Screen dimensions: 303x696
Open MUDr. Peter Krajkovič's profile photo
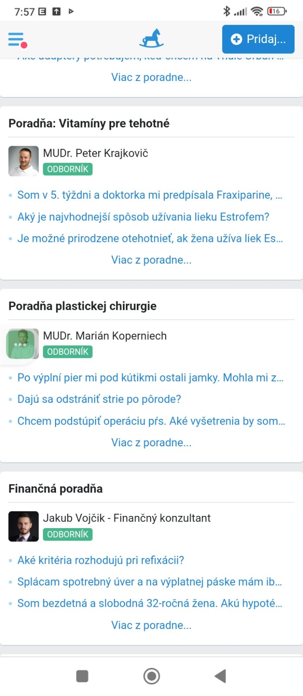[x=23, y=161]
